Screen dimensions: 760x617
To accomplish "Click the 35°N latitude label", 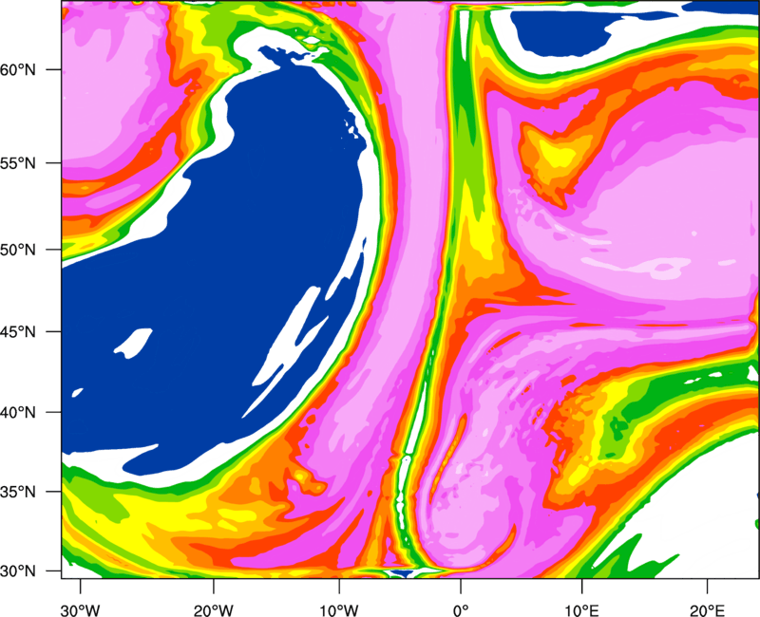I will [18, 492].
